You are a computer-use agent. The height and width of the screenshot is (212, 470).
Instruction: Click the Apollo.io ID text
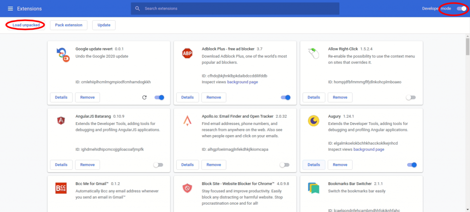(235, 149)
